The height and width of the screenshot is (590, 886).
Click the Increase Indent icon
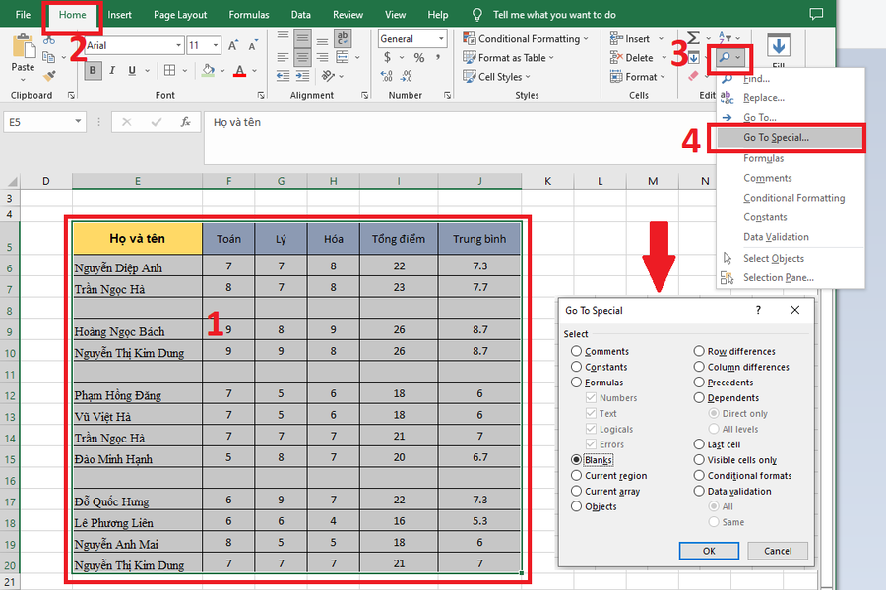coord(302,76)
